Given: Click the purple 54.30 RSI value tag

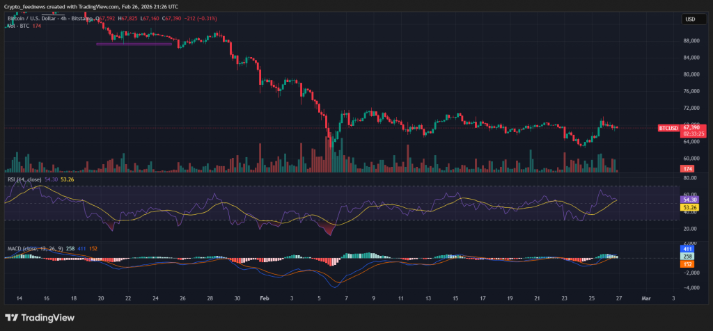Looking at the screenshot, I should 689,200.
